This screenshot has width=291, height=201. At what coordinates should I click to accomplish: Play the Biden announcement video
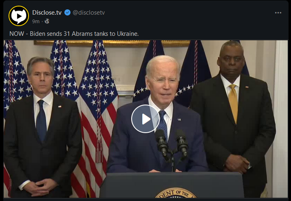(145, 119)
